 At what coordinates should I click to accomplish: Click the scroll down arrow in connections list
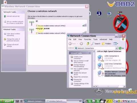94,86
